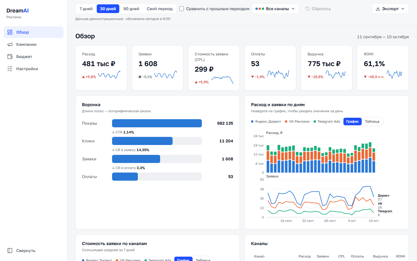Click the CPL sparkline chart
This screenshot has height=261, width=417.
(222, 80)
